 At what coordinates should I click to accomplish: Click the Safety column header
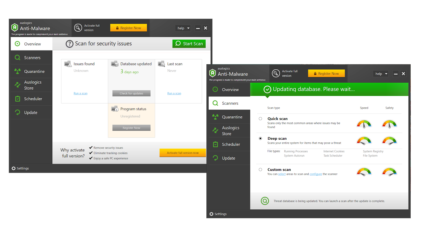tap(390, 108)
